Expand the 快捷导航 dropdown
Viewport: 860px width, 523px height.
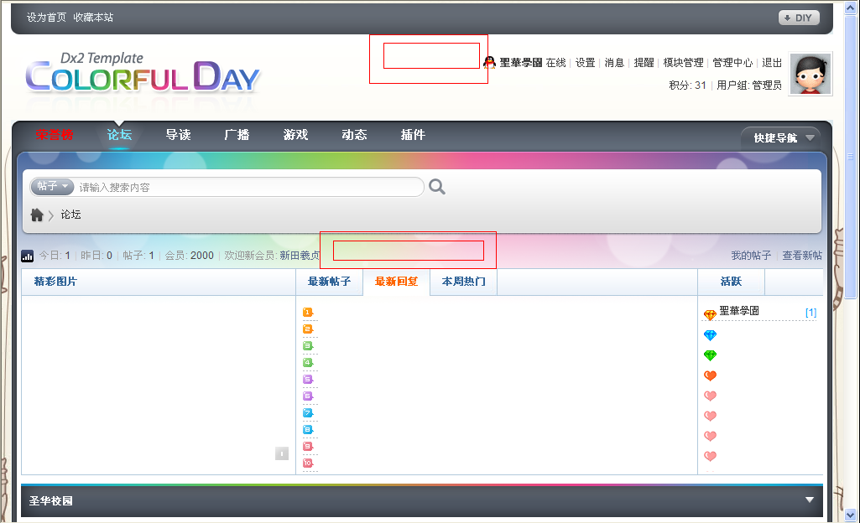point(779,137)
